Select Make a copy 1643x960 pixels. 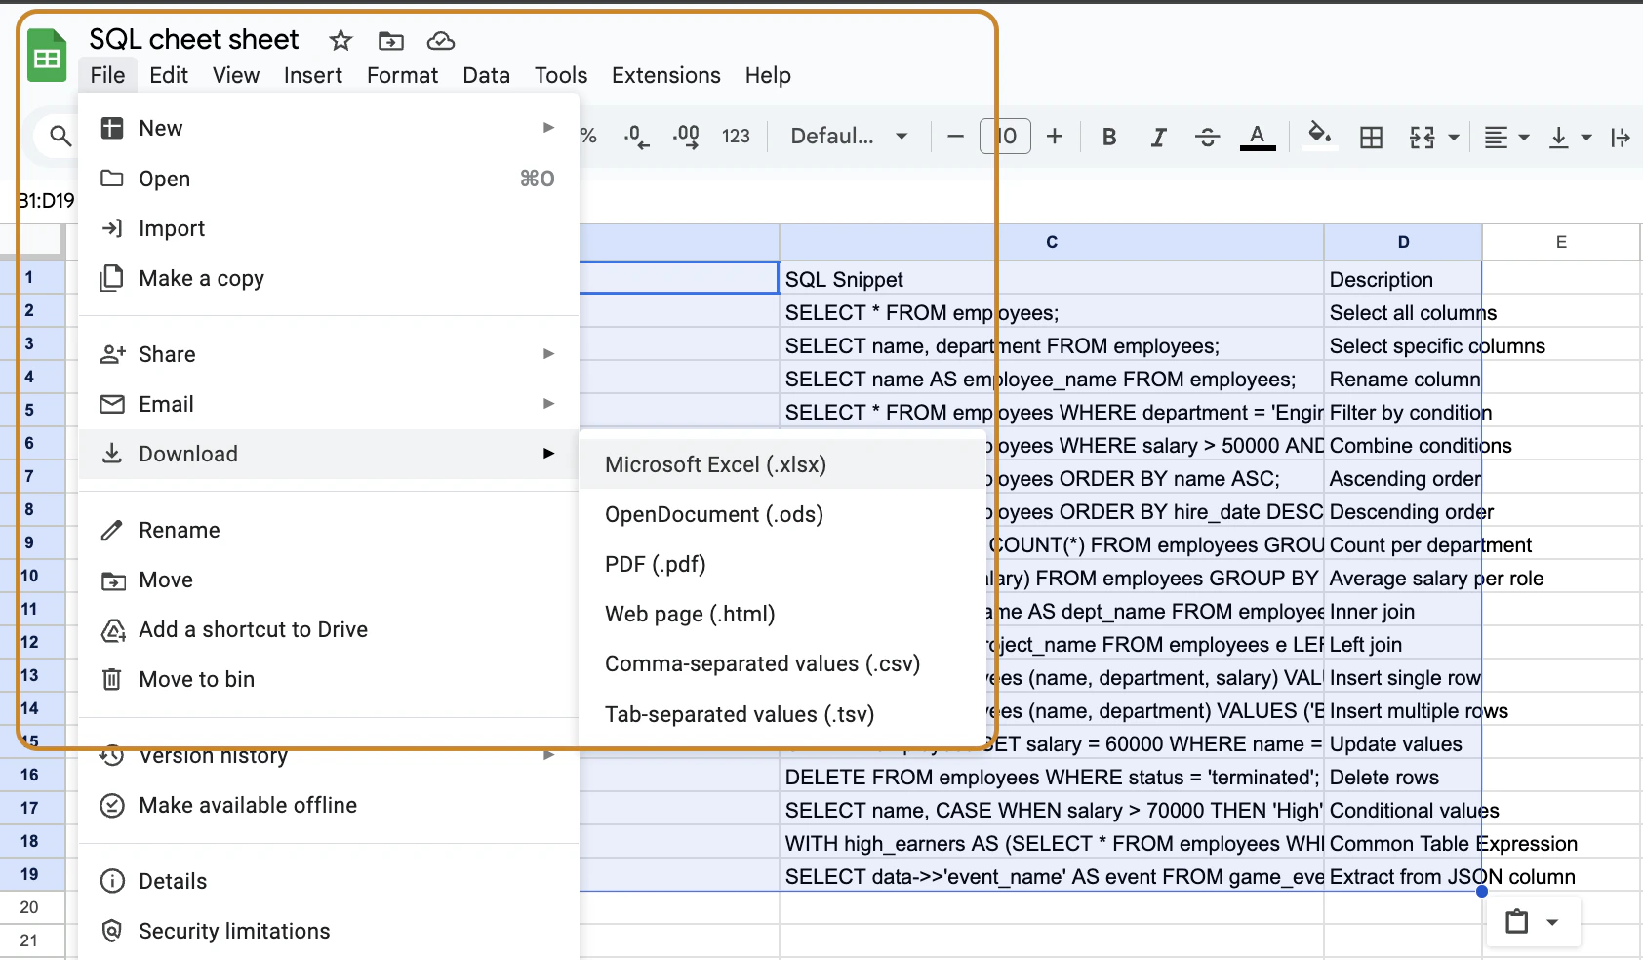click(329, 278)
